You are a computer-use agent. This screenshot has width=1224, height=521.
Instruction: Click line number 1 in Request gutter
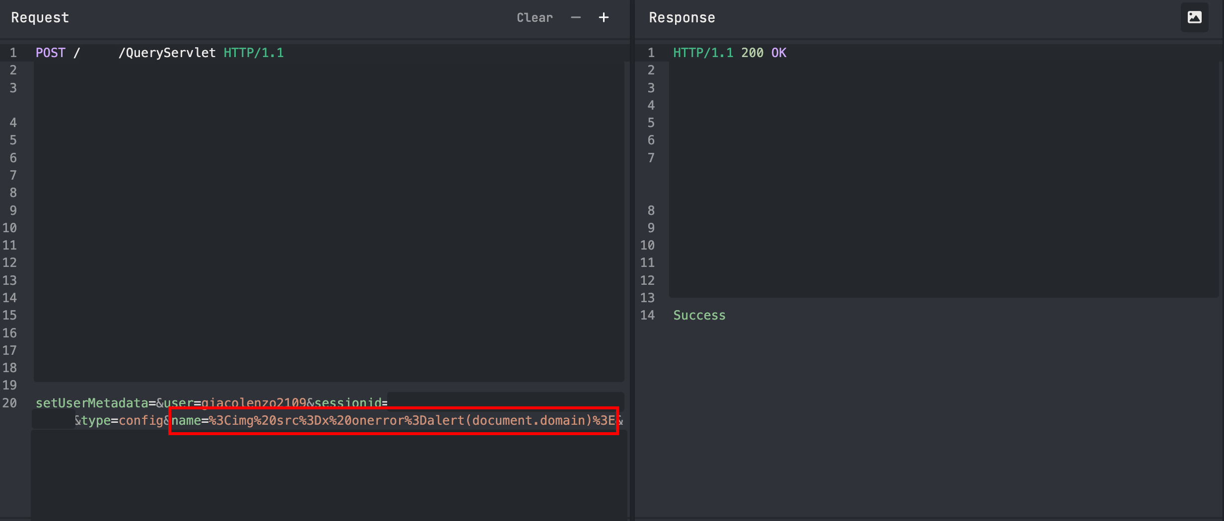pyautogui.click(x=13, y=53)
